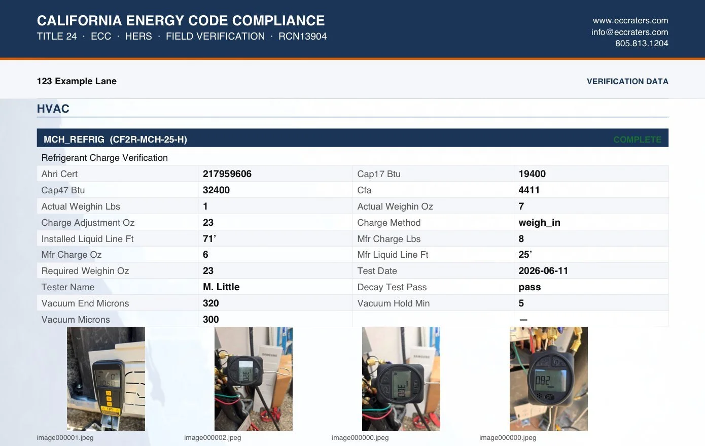Click the MCH_REFRIG (CF2R-MCH-25-H) header

point(115,140)
